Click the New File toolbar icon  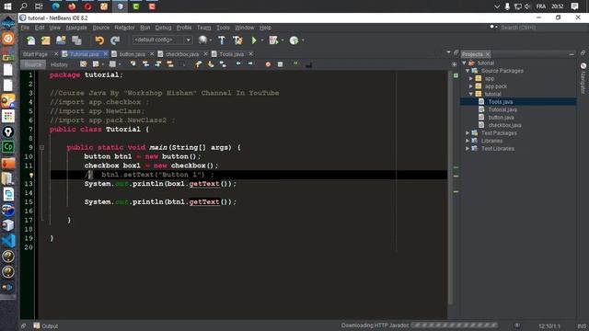30,40
